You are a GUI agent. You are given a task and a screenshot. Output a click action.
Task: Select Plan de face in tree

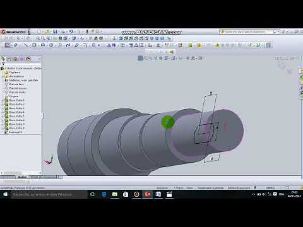(x=16, y=84)
